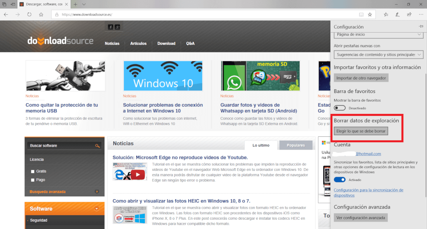Open article Como quitar la protección de tu memoria USB
Image resolution: width=427 pixels, height=229 pixels.
tap(62, 108)
